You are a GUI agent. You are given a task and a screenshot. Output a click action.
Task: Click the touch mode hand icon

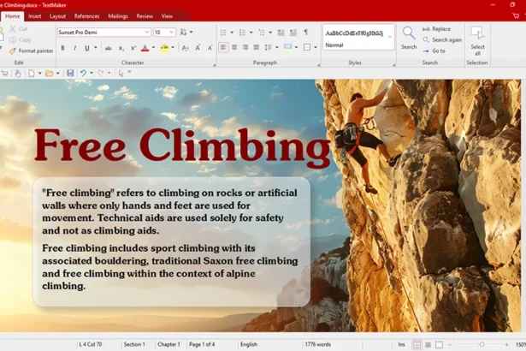coord(18,73)
